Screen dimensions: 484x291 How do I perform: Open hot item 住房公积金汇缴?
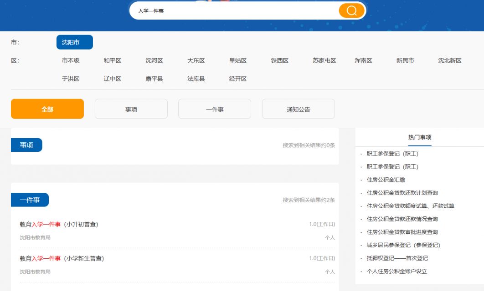click(386, 180)
